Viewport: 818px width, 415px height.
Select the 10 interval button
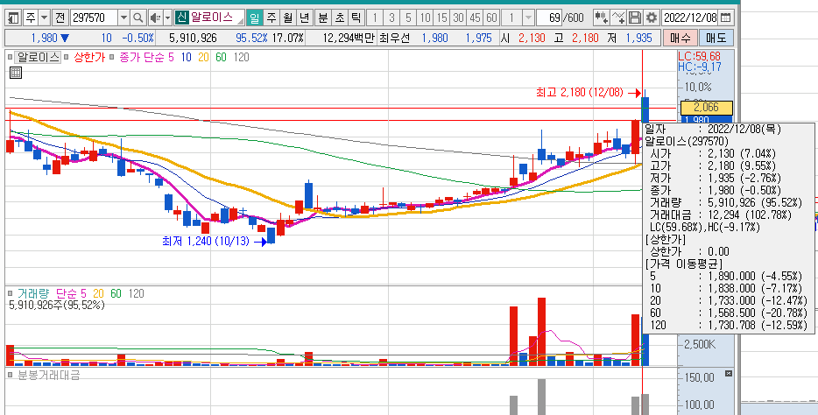425,18
